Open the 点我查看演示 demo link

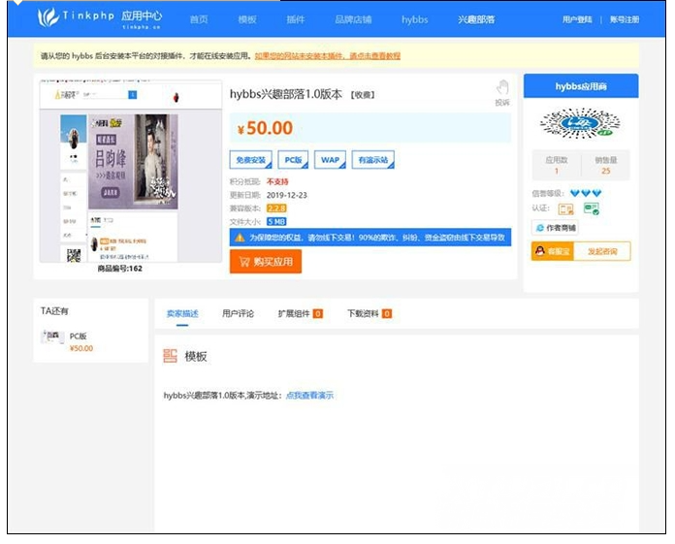point(309,395)
